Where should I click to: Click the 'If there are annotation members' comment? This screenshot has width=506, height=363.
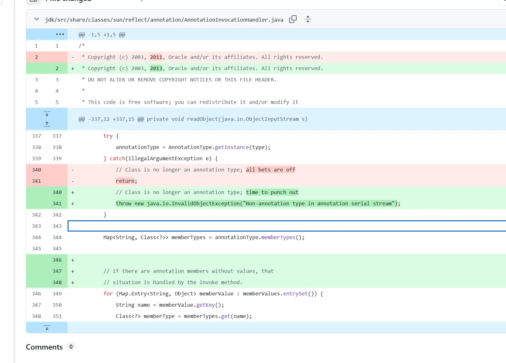tap(188, 271)
